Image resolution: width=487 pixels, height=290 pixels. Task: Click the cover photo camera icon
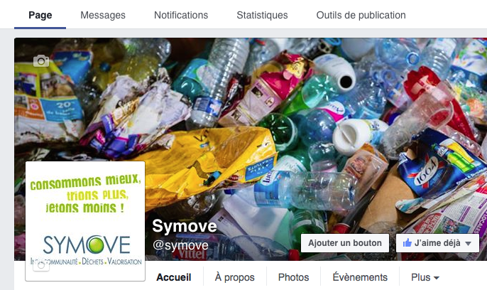[41, 61]
